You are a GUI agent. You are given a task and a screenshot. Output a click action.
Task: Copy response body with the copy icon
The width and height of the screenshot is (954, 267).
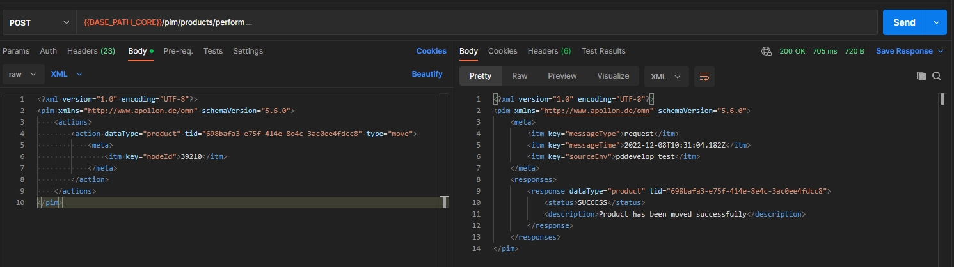click(921, 76)
